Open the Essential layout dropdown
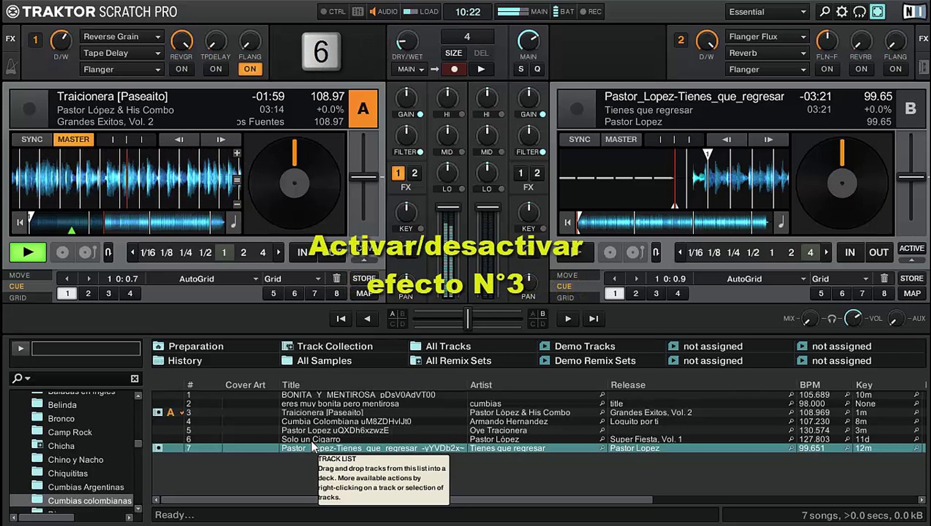 [766, 12]
